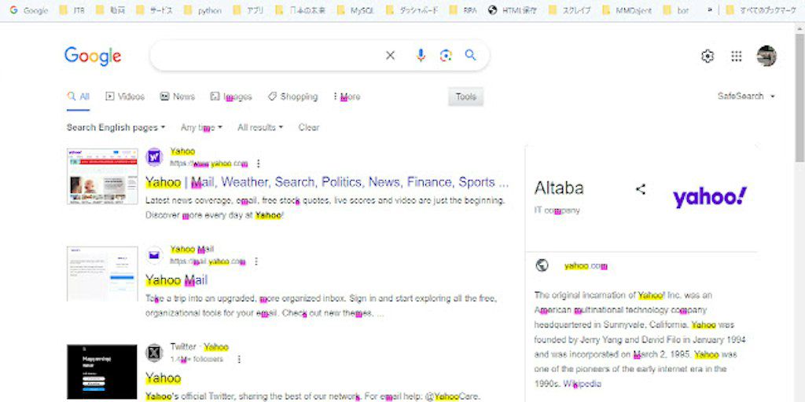The width and height of the screenshot is (805, 402).
Task: Open options menu beside mail.yahoo.com
Action: 256,261
